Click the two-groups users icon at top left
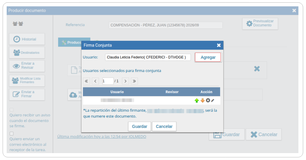306x160 pixels. point(18,24)
